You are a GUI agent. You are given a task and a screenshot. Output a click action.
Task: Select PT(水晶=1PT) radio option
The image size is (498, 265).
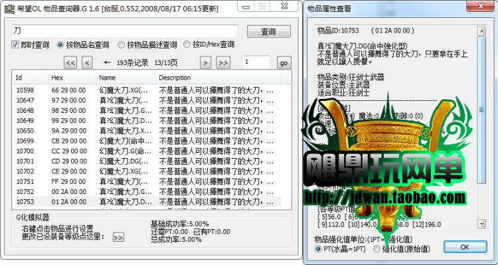318,249
